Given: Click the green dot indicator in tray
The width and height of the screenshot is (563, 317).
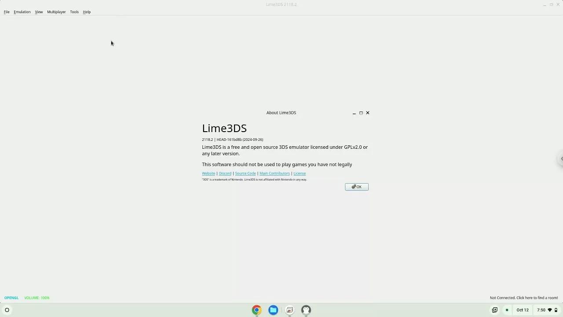Looking at the screenshot, I should click(x=507, y=310).
